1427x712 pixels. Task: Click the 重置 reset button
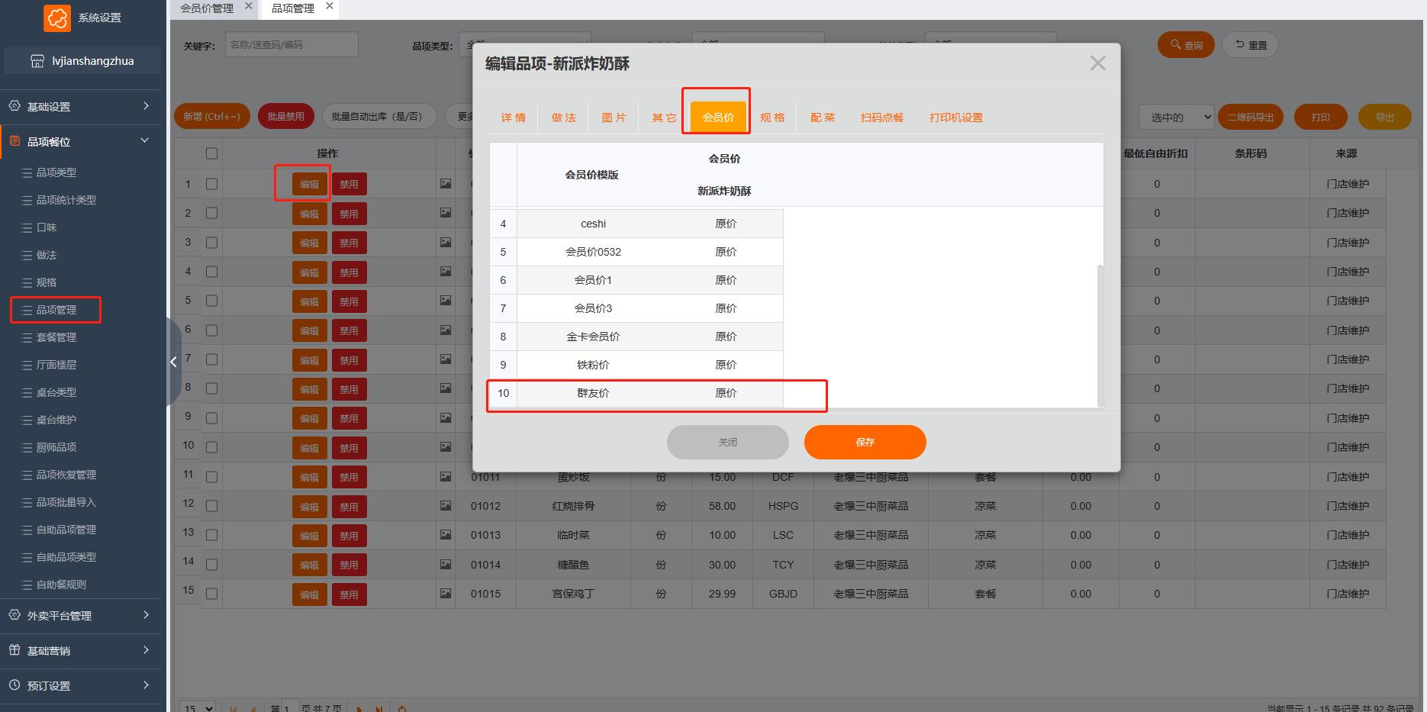tap(1251, 45)
